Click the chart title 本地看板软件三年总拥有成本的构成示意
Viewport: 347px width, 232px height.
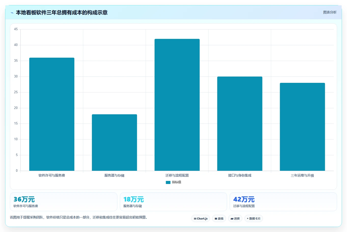tap(62, 12)
